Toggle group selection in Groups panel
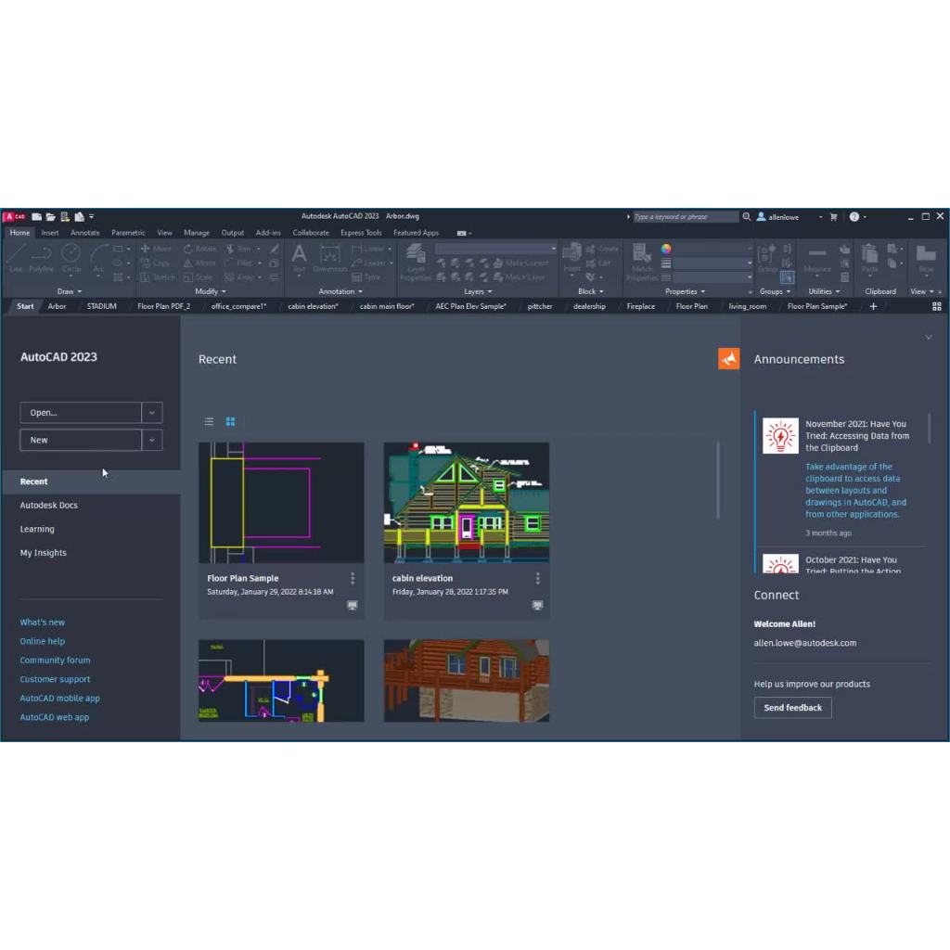 [x=787, y=277]
